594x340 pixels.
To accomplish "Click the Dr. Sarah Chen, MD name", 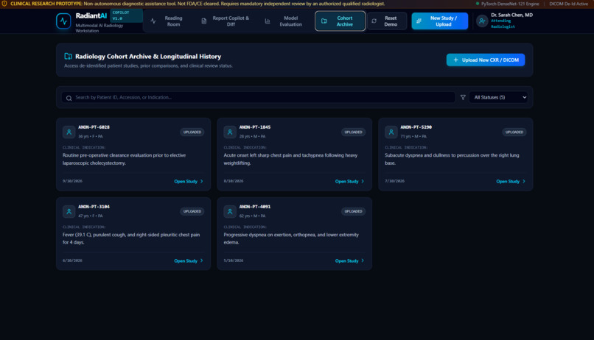I will 511,15.
